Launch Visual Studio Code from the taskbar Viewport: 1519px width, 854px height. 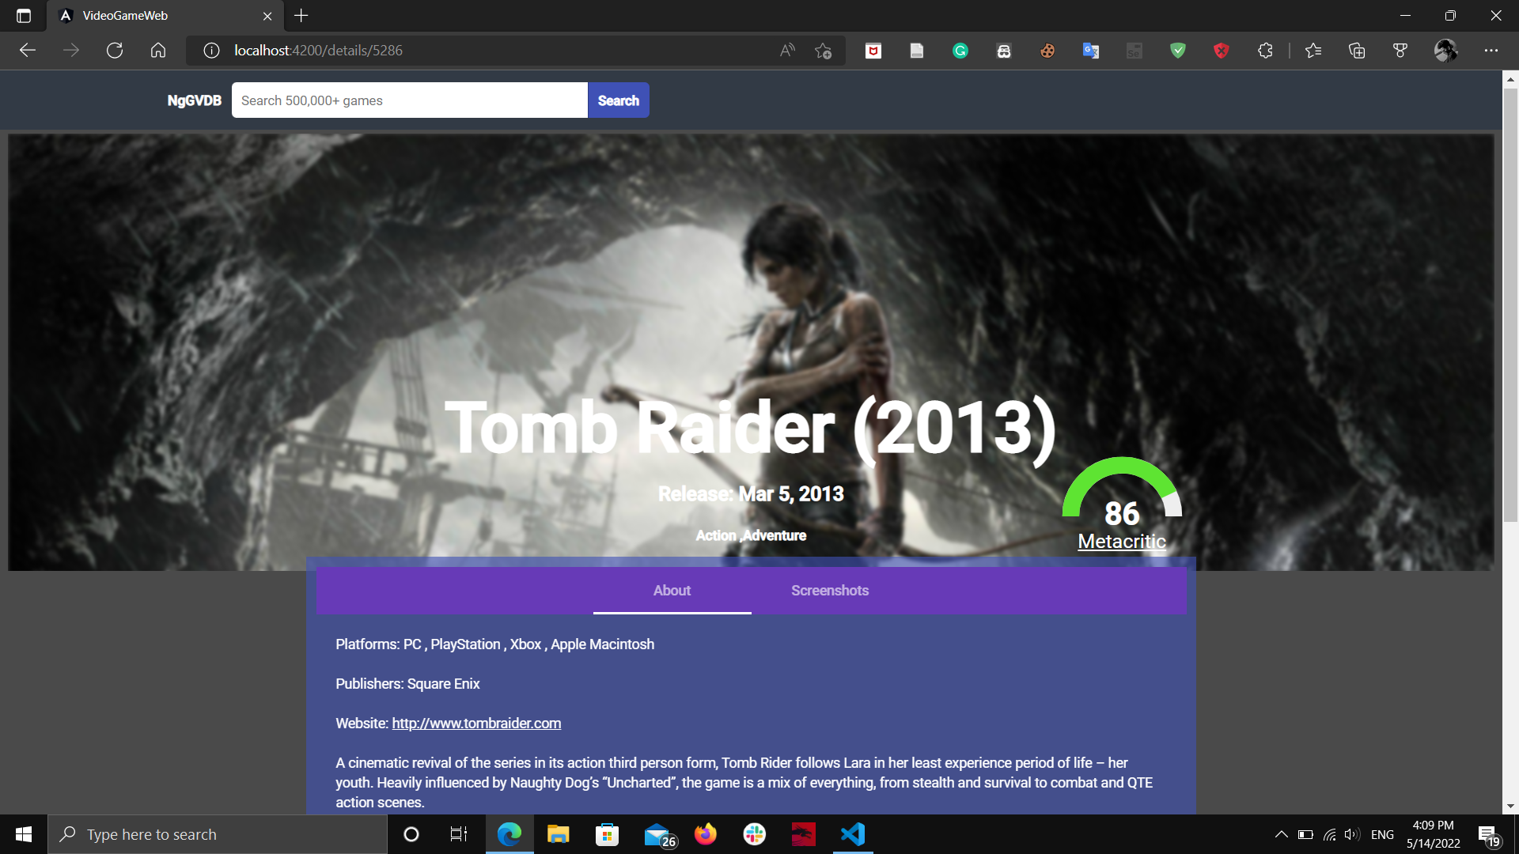tap(851, 833)
